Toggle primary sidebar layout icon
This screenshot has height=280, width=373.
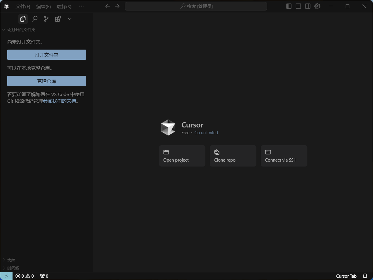pos(289,6)
